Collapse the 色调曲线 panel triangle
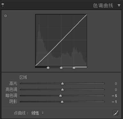The height and width of the screenshot is (119, 123). [119, 5]
